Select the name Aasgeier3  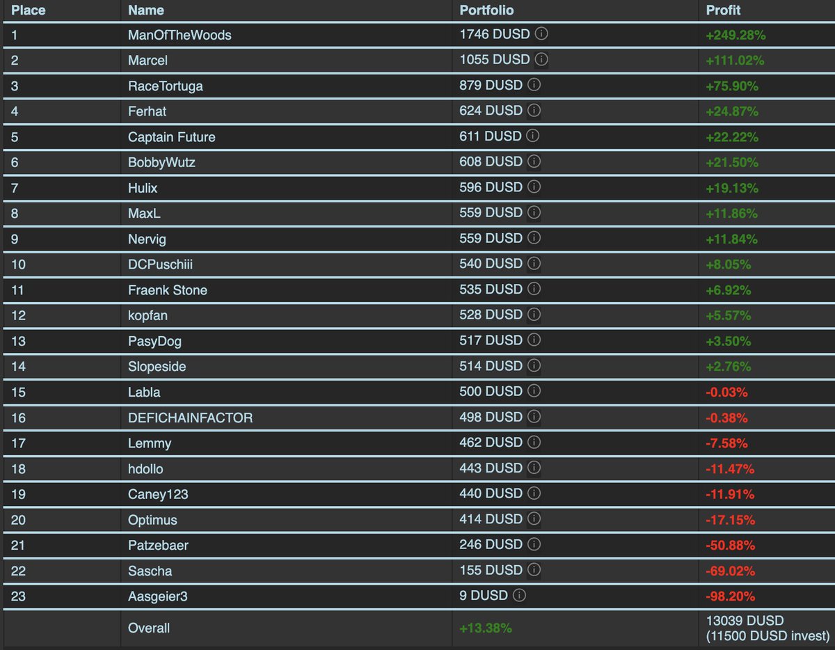(x=158, y=596)
